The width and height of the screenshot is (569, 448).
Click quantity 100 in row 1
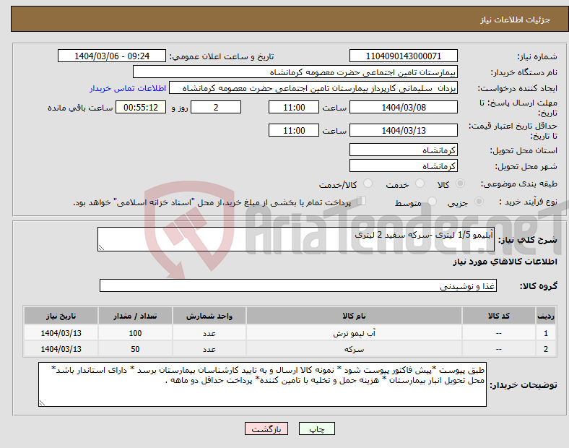(x=135, y=333)
